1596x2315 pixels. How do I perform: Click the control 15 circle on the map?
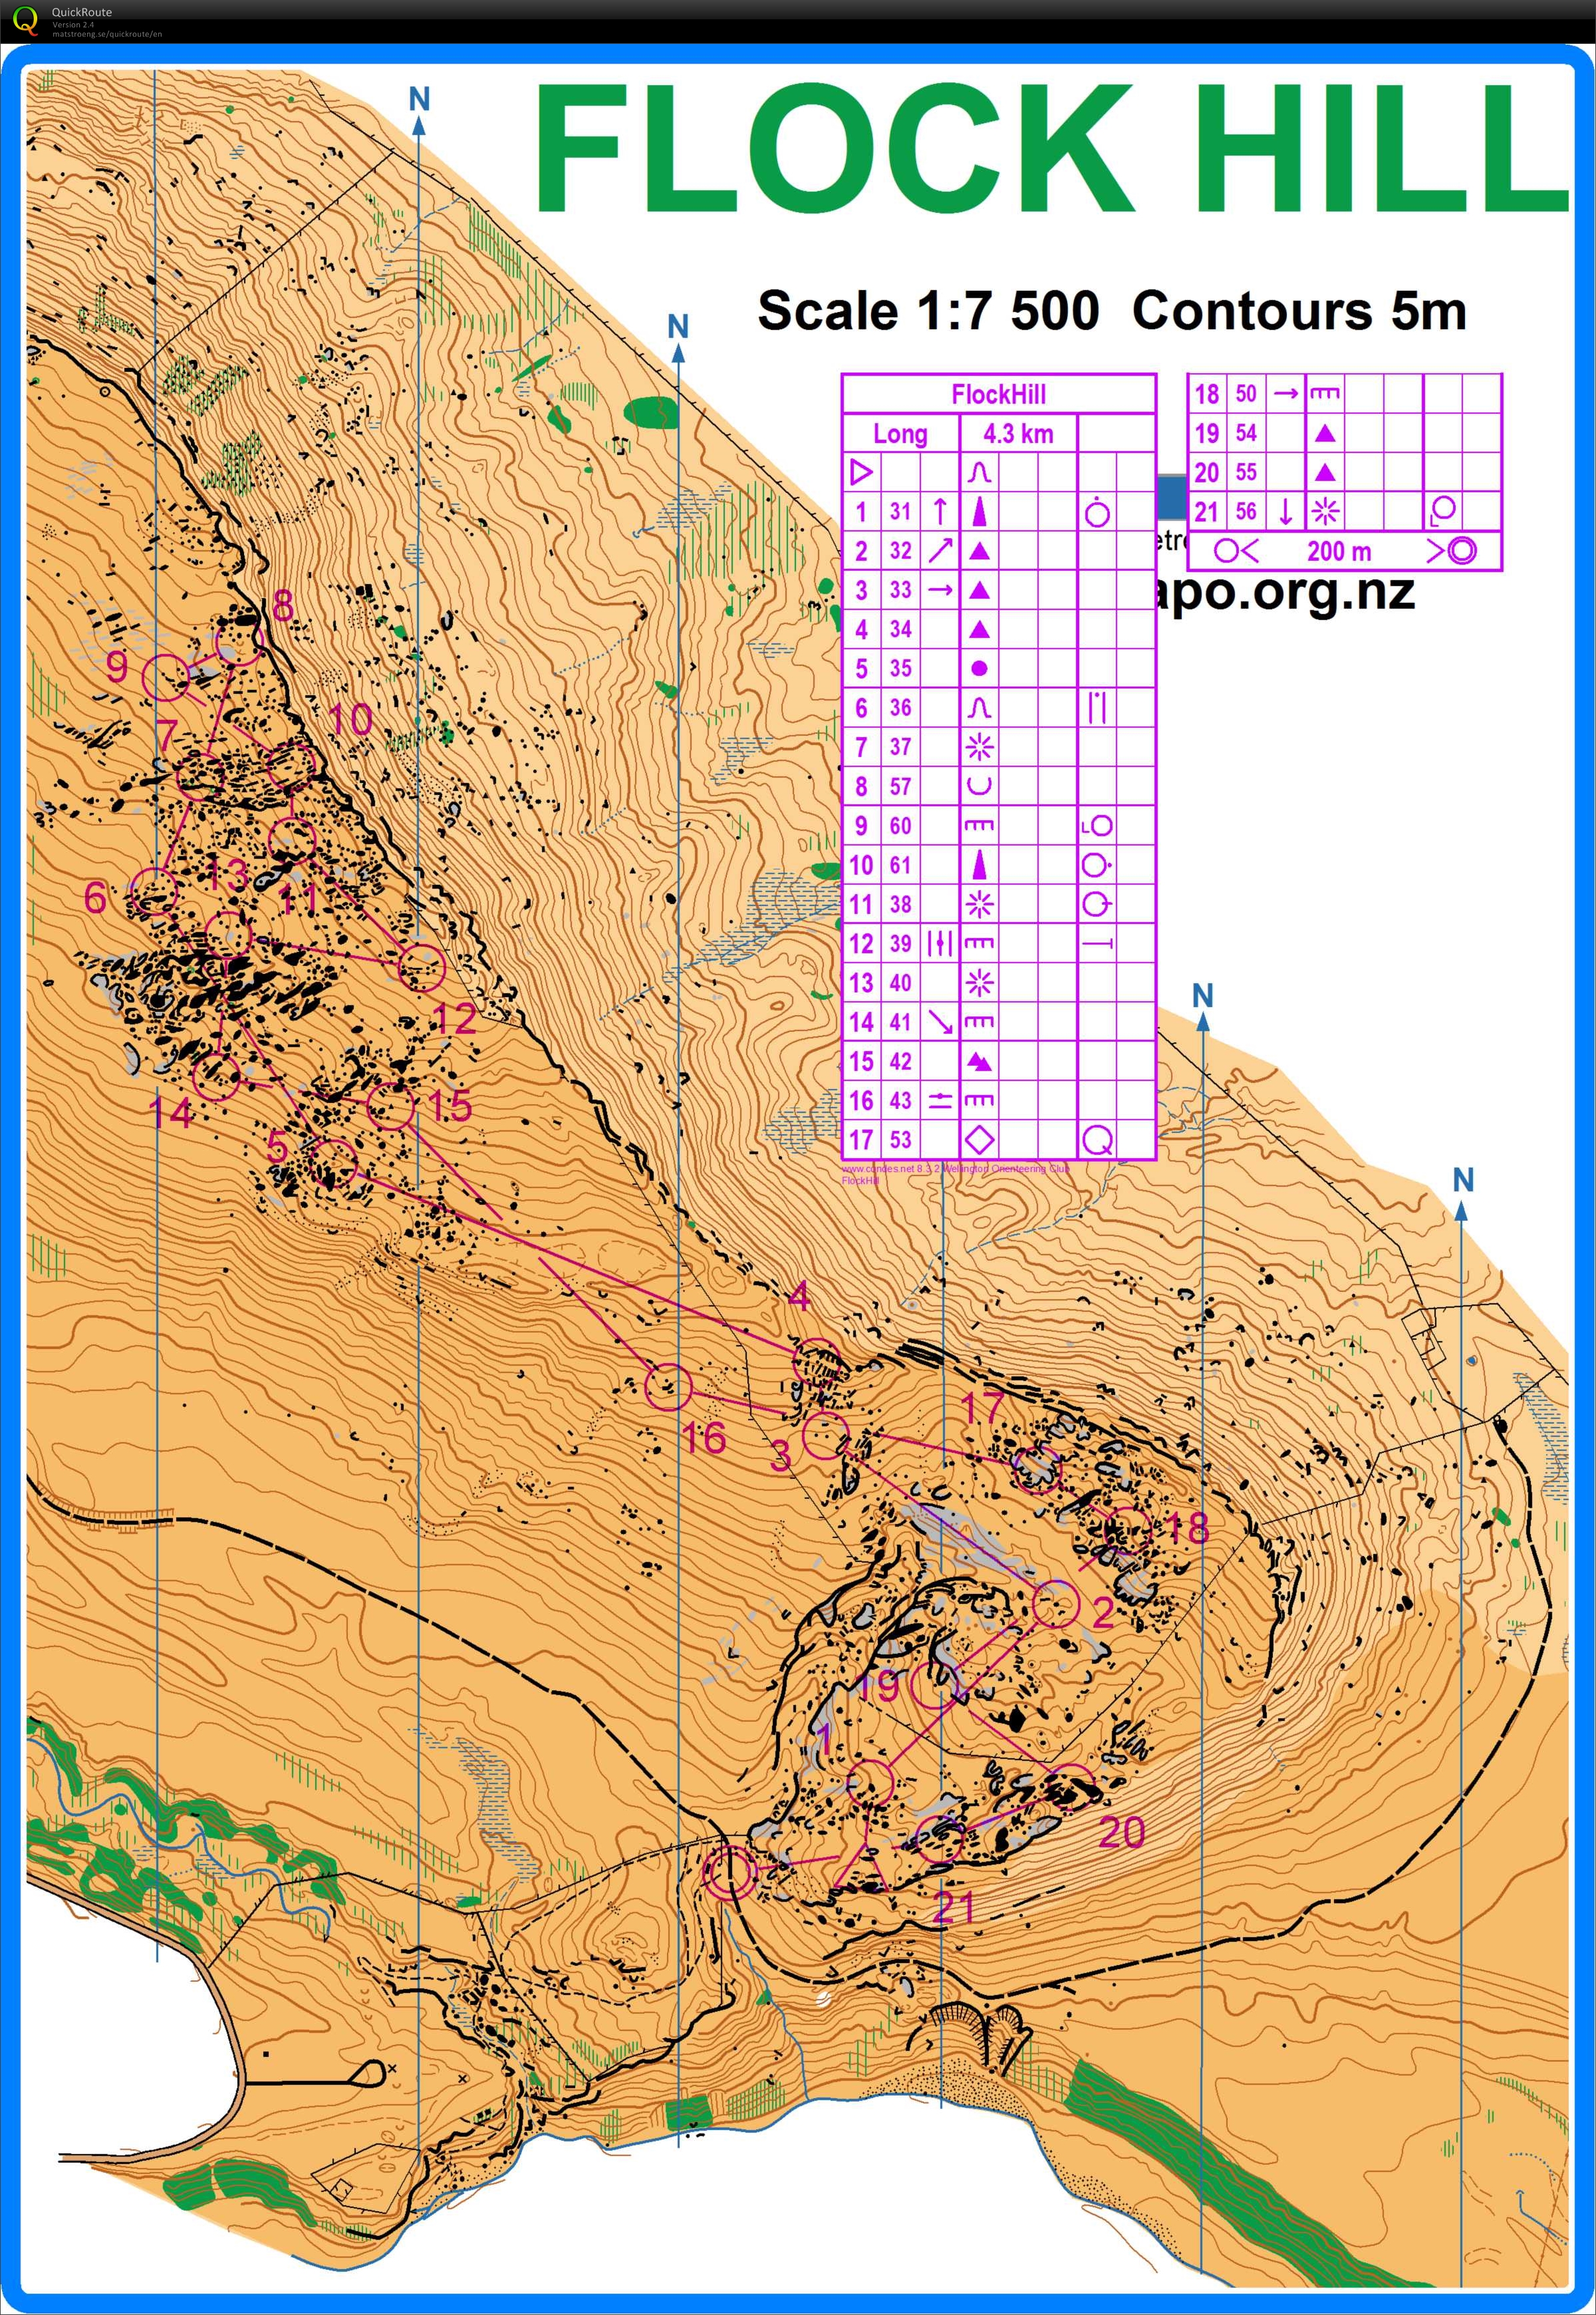tap(390, 1106)
